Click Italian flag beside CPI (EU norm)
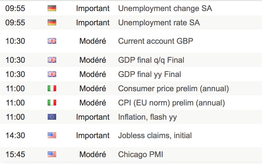This screenshot has height=164, width=262. (52, 103)
